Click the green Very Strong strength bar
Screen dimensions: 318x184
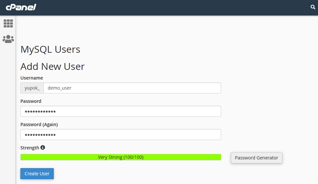click(120, 157)
